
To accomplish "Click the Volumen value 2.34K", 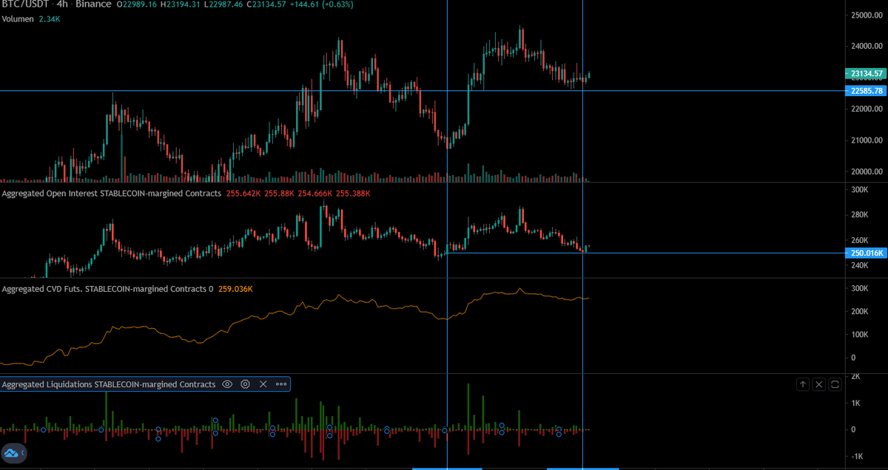I will tap(49, 18).
